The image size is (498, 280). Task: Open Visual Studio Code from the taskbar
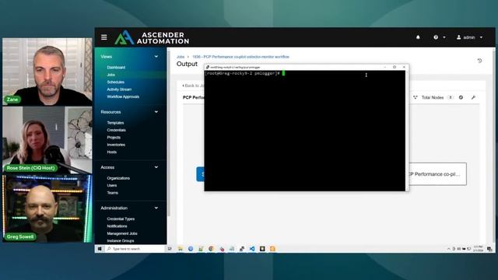tap(252, 249)
